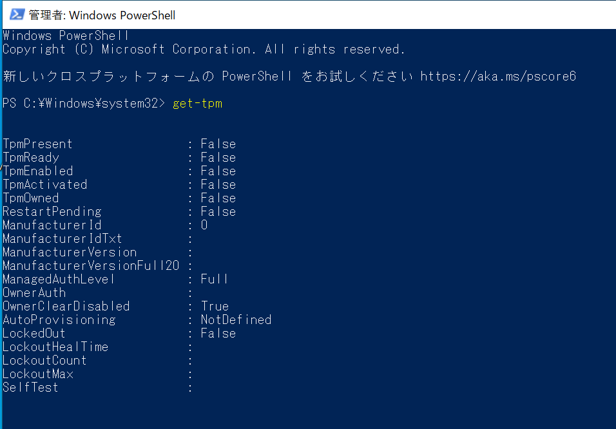Click the LockedOut property label
This screenshot has width=616, height=429.
[x=34, y=334]
